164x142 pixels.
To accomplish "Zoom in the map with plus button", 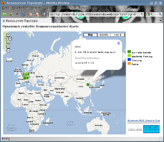I will 8,47.
